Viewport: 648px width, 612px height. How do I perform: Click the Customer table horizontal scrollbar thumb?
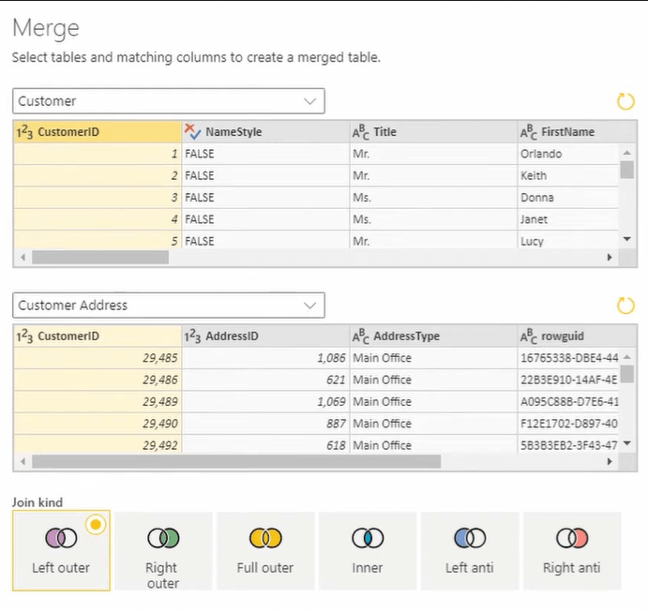pyautogui.click(x=100, y=258)
